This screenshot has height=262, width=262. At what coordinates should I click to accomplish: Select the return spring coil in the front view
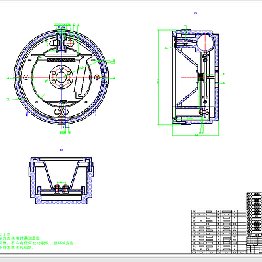62,60
